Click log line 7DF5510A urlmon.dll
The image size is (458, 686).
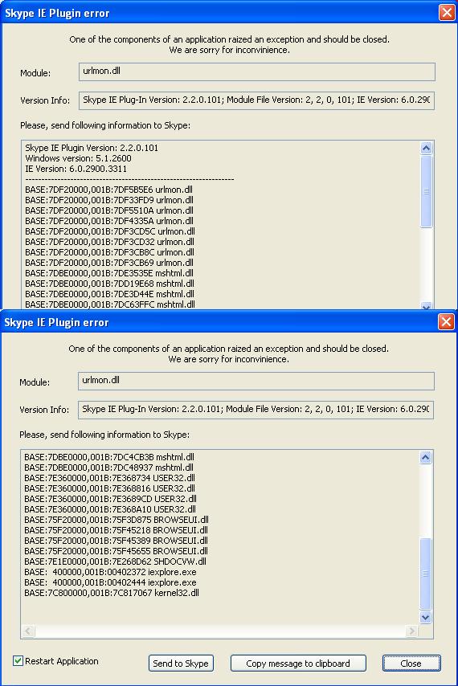(x=109, y=211)
